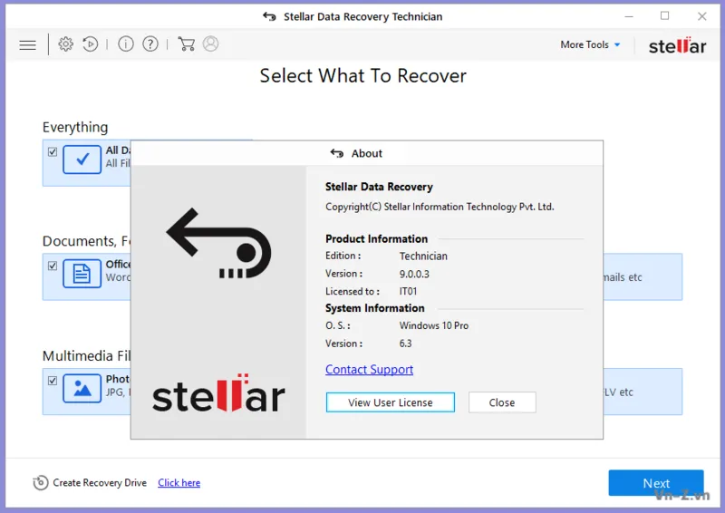Click the Office Documents file icon
Viewport: 725px width, 513px height.
pos(82,274)
